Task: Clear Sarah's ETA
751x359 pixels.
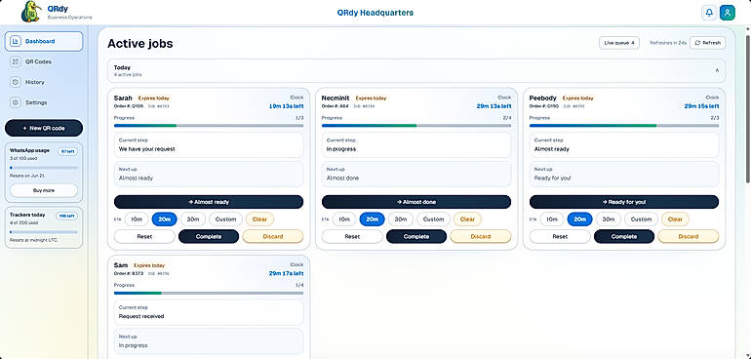Action: point(259,219)
